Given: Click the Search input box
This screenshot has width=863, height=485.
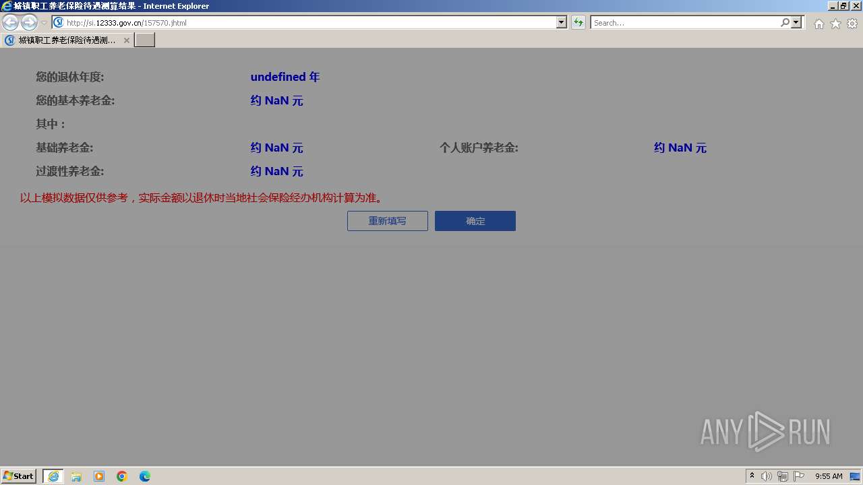Looking at the screenshot, I should (x=684, y=22).
